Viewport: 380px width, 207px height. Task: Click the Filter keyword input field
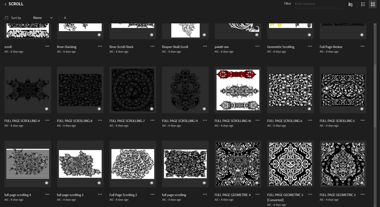tap(317, 4)
